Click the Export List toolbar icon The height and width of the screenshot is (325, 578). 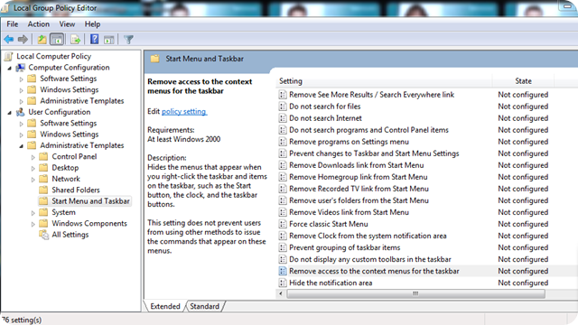(x=76, y=39)
